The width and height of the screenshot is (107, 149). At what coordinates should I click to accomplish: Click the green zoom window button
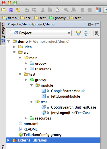15,3
